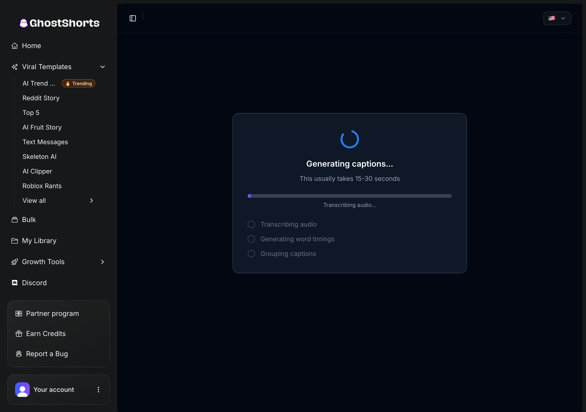Click the loading spinner circle
Image resolution: width=586 pixels, height=412 pixels.
[350, 139]
